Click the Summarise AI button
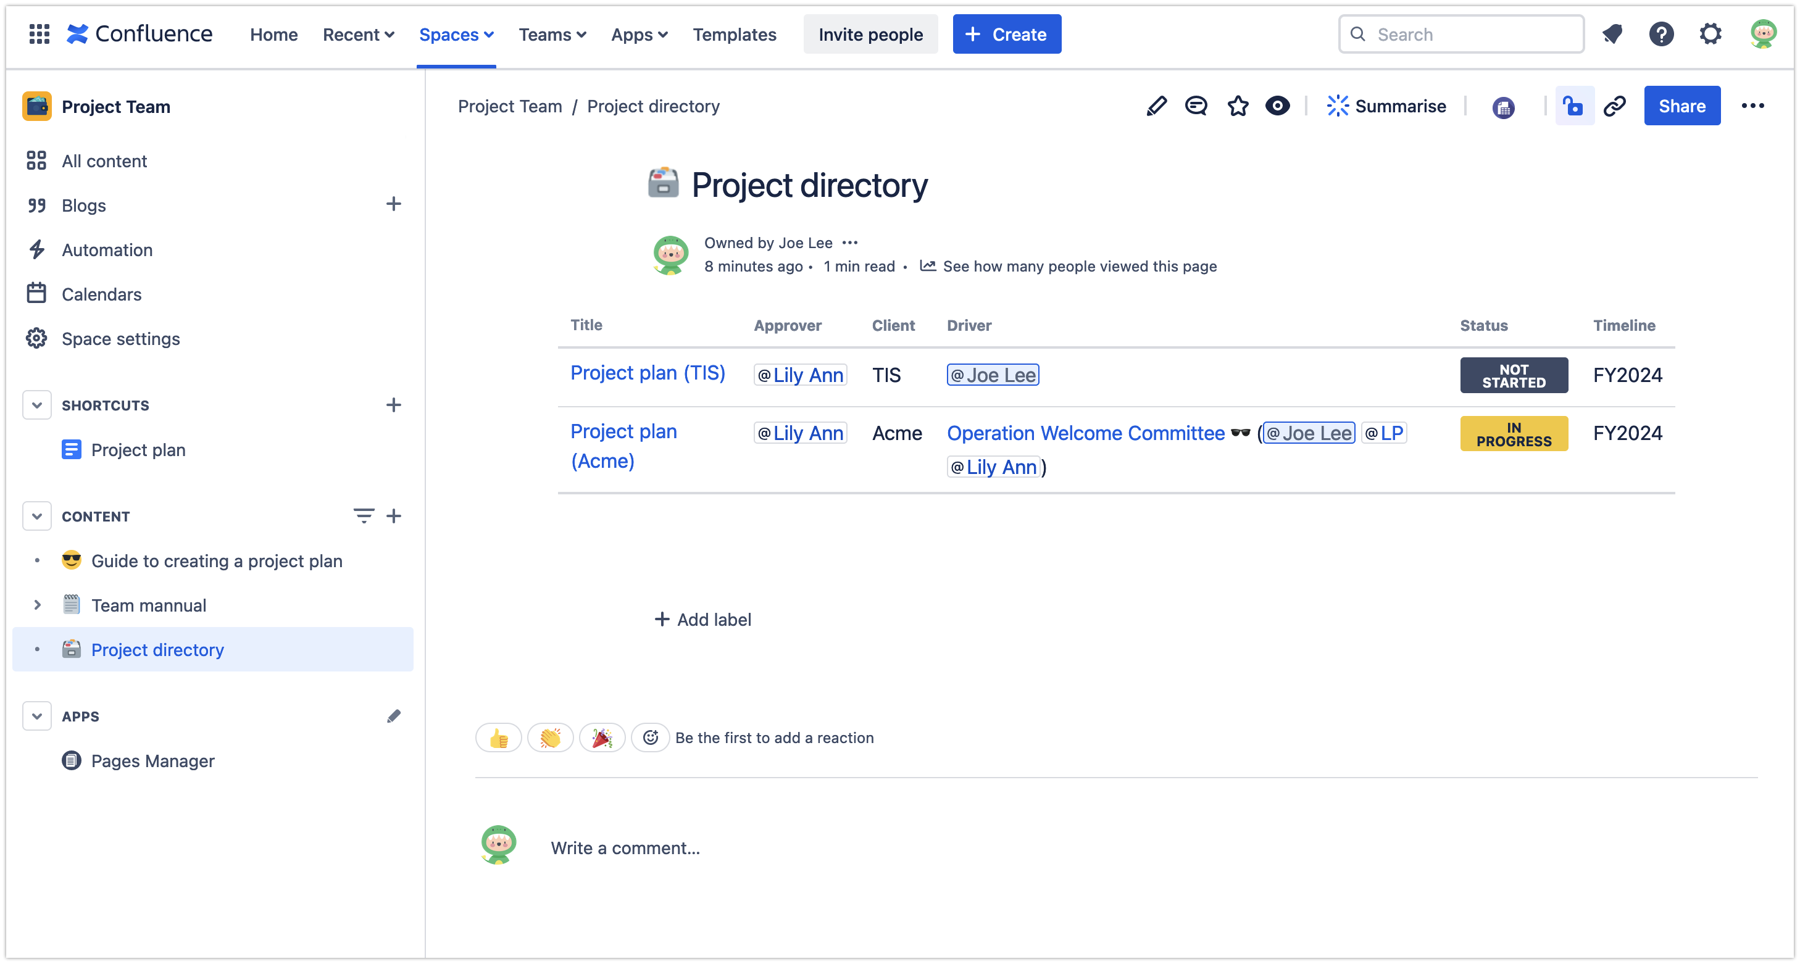Viewport: 1800px width, 964px height. coord(1386,106)
